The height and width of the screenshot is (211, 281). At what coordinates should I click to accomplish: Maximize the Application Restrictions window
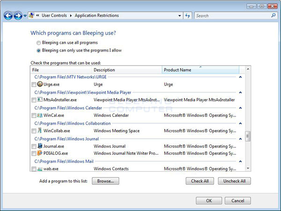[262, 6]
